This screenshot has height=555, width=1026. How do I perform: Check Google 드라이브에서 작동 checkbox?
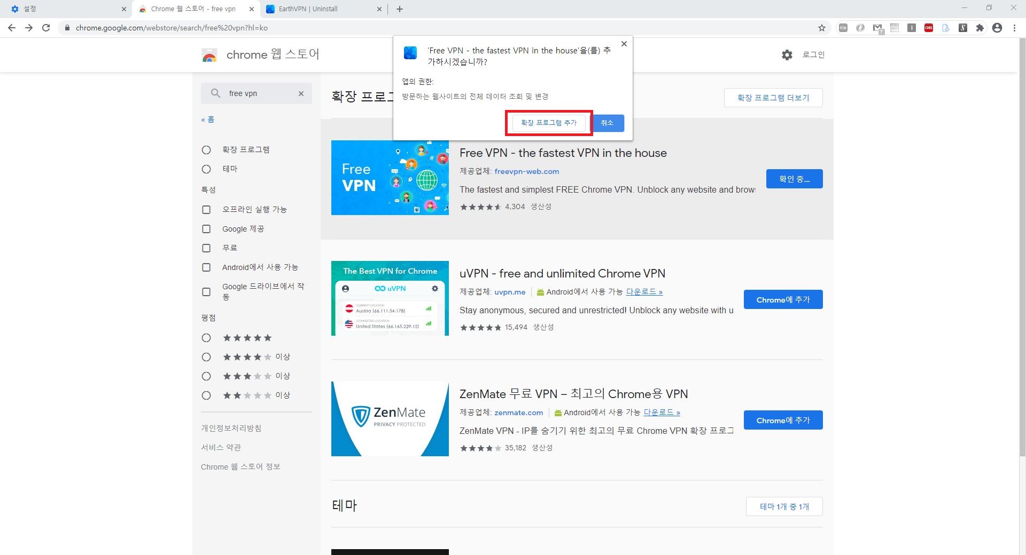tap(206, 292)
